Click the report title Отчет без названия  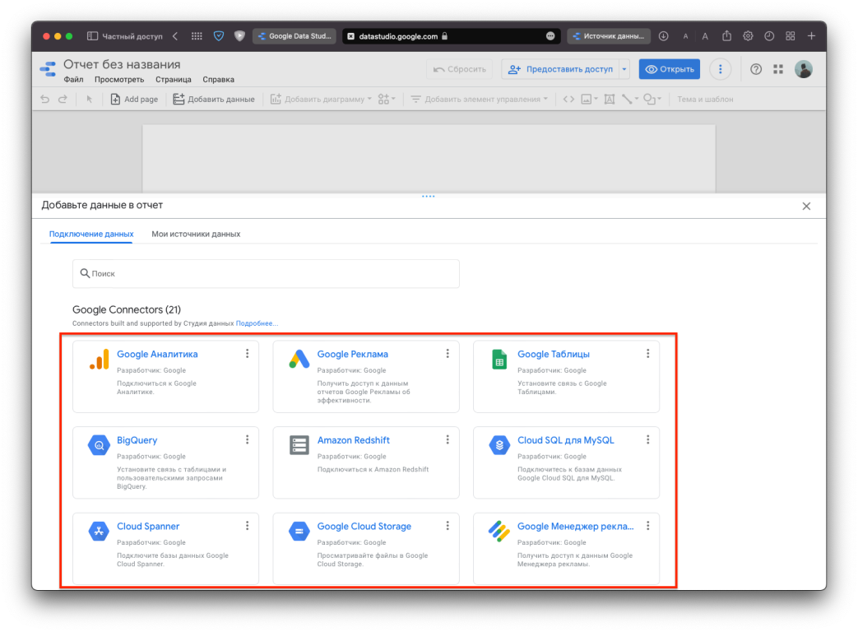point(122,64)
